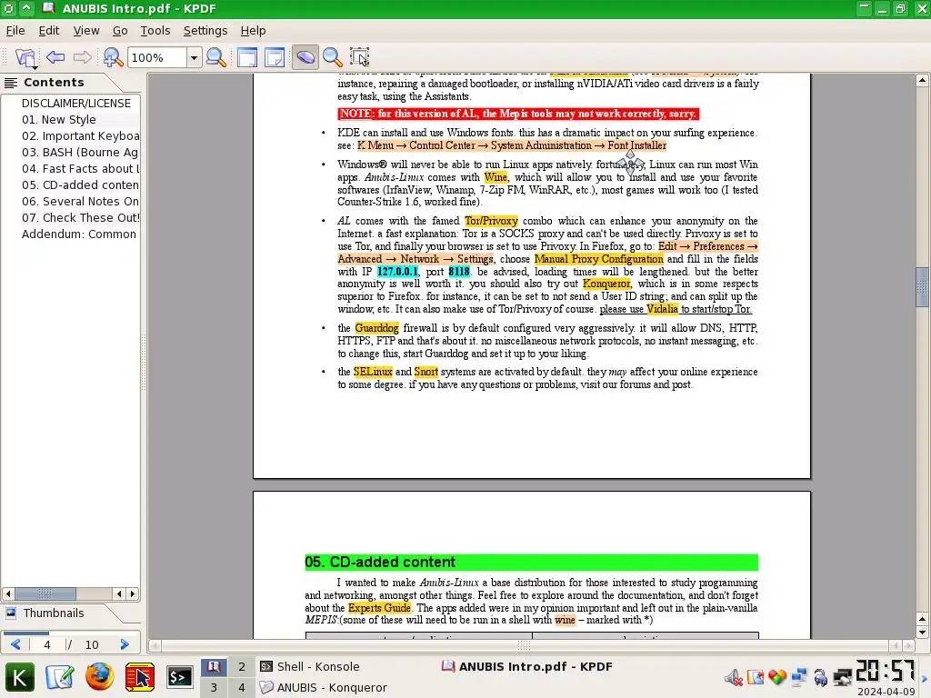
Task: Jump to DISCLAIMER/LICENSE in contents
Action: pyautogui.click(x=76, y=104)
